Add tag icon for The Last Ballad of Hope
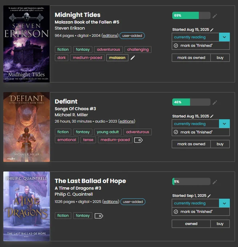 pyautogui.click(x=99, y=216)
